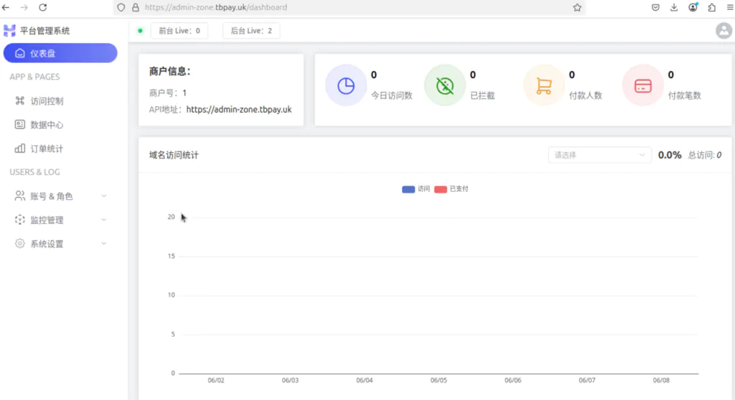The image size is (735, 400).
Task: Click the 访问控制 command icon
Action: [19, 100]
